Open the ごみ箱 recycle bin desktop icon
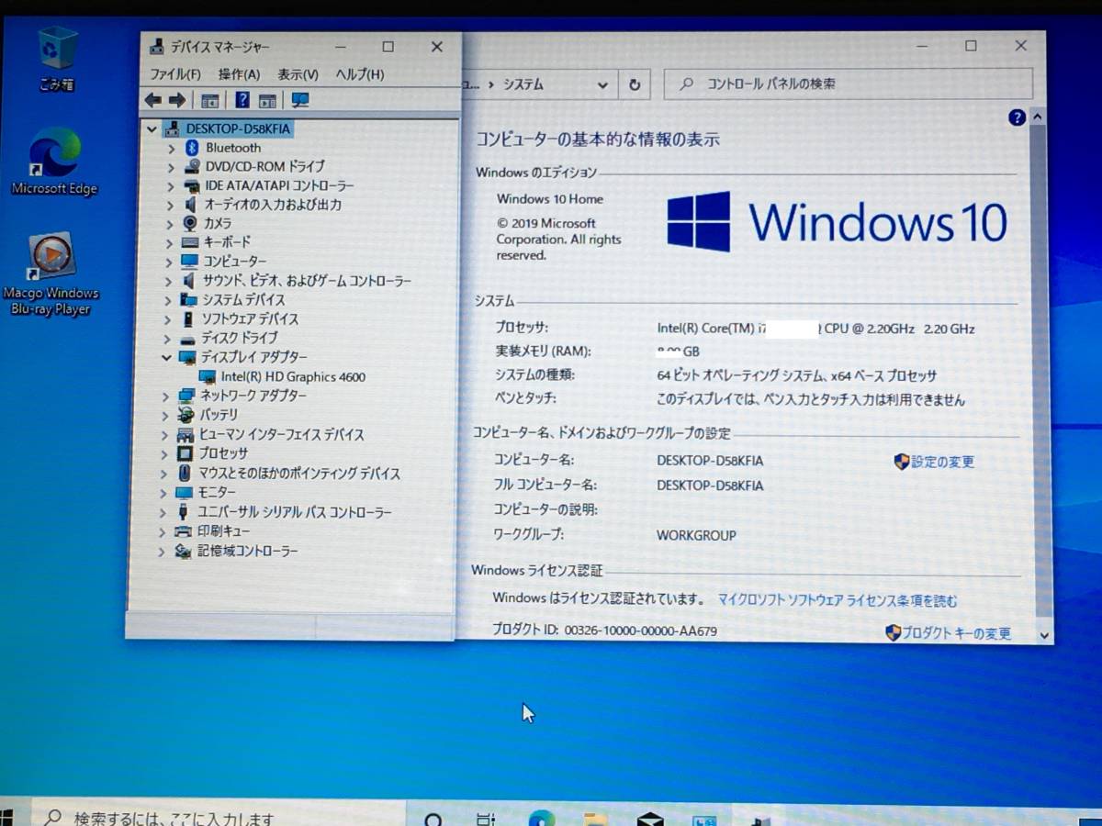The height and width of the screenshot is (826, 1102). tap(57, 60)
